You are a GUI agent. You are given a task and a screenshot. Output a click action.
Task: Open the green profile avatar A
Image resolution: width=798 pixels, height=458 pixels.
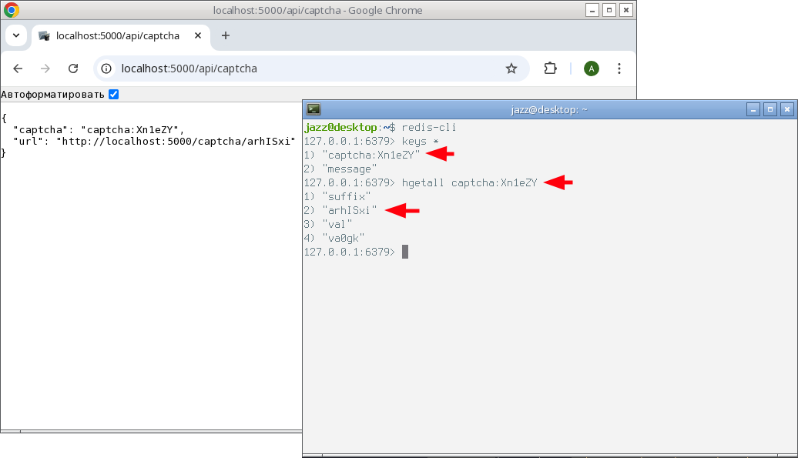tap(592, 69)
